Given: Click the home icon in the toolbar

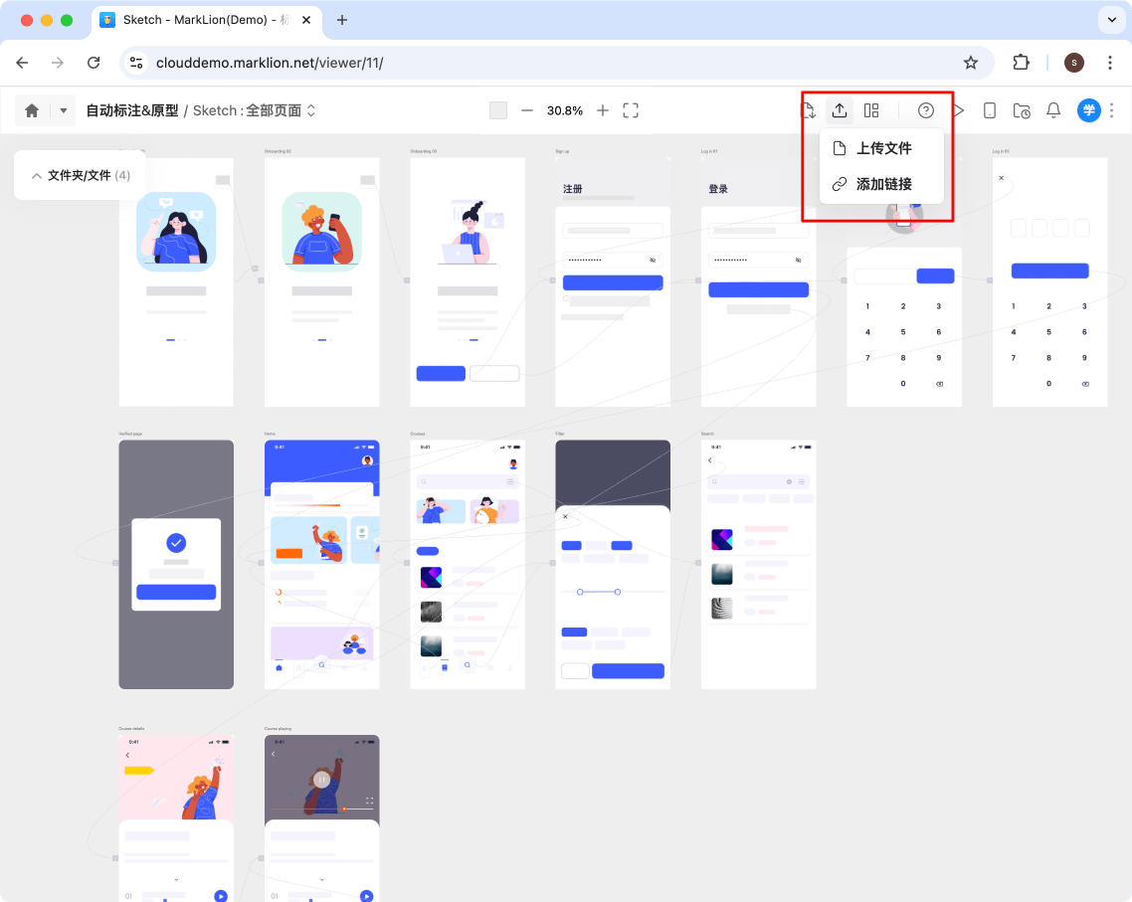Looking at the screenshot, I should coord(32,110).
